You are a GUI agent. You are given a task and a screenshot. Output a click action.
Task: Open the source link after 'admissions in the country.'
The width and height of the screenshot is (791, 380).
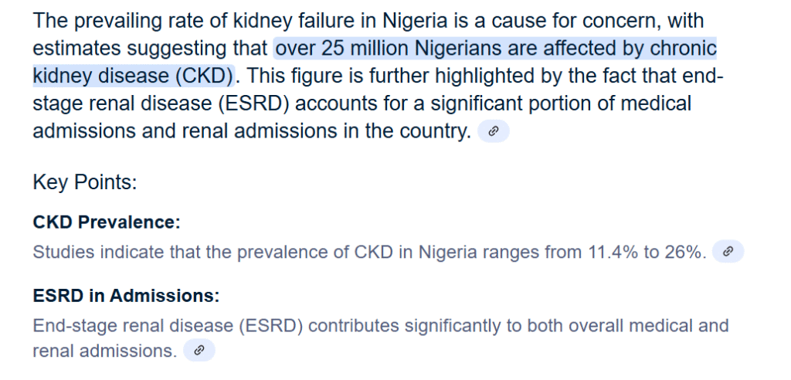coord(494,131)
